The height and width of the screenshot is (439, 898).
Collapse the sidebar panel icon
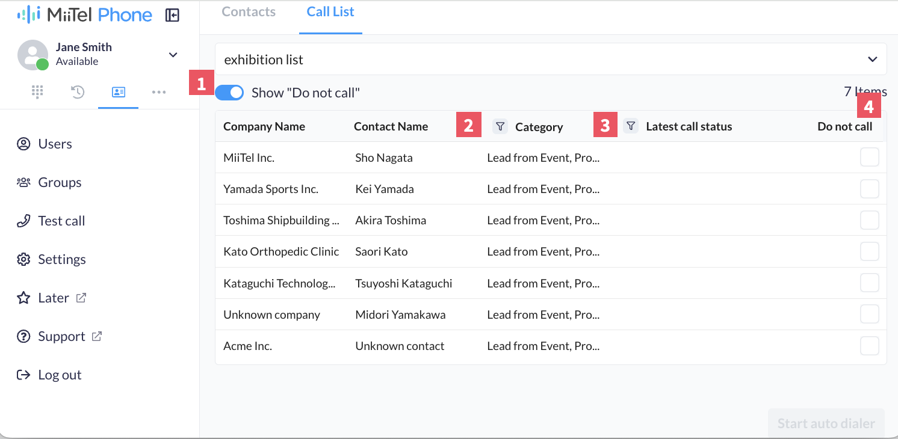[173, 15]
